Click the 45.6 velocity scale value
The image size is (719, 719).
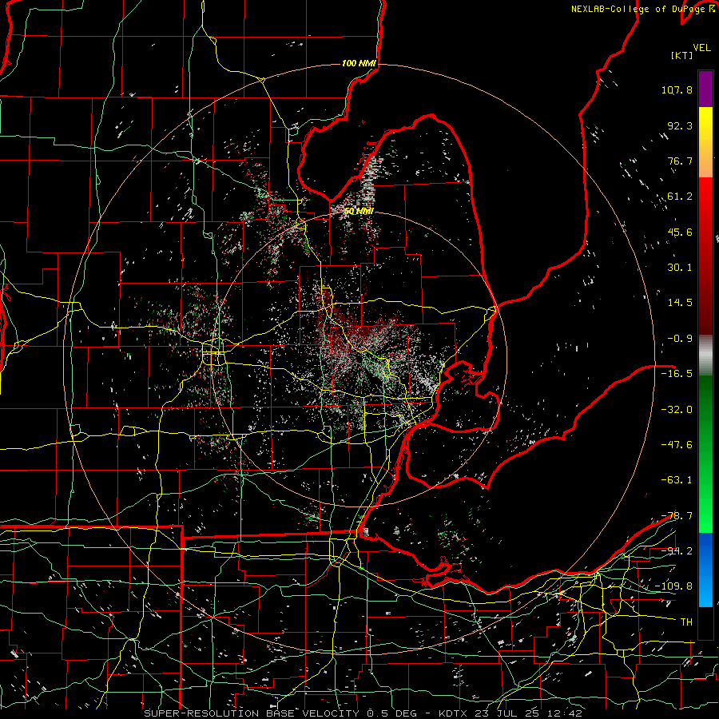tap(680, 232)
